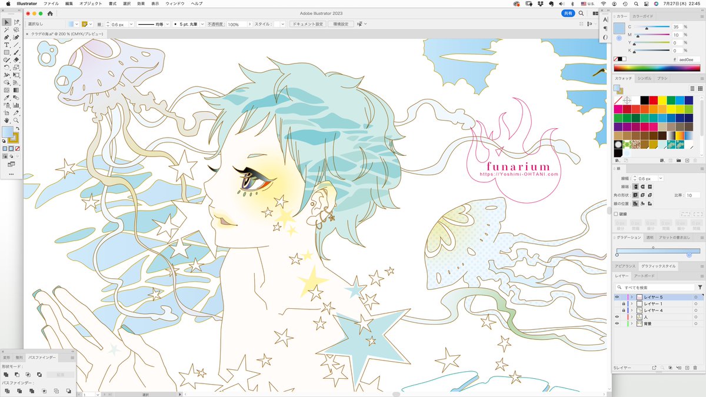The height and width of the screenshot is (397, 706).
Task: Select the Selection (black arrow) tool
Action: (x=6, y=22)
